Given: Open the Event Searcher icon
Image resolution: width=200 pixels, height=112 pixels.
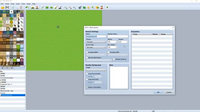Looking at the screenshot, I should click(93, 7).
